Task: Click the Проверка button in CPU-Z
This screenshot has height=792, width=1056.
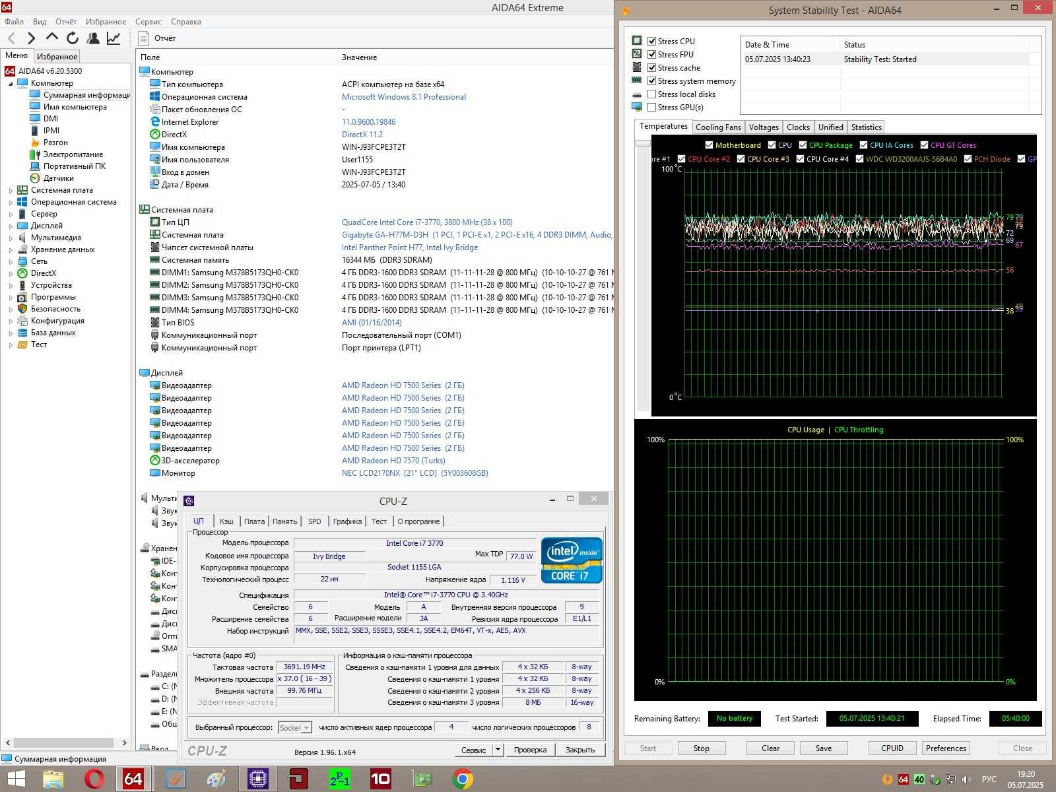Action: (530, 750)
